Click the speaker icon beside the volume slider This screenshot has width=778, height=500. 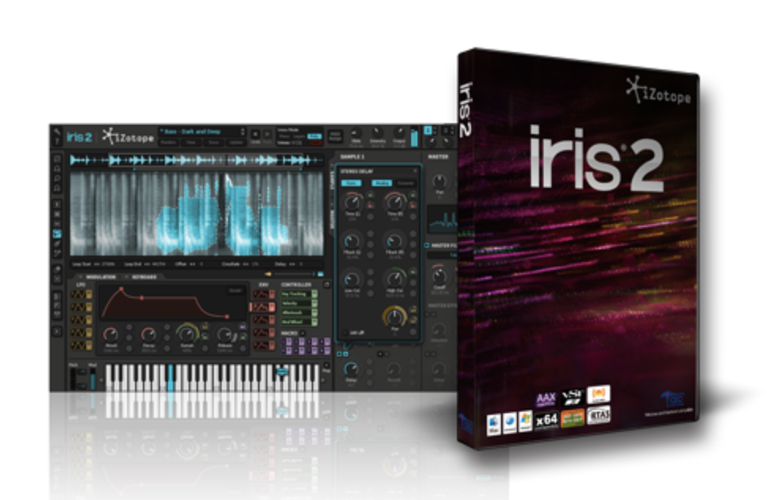(x=268, y=274)
